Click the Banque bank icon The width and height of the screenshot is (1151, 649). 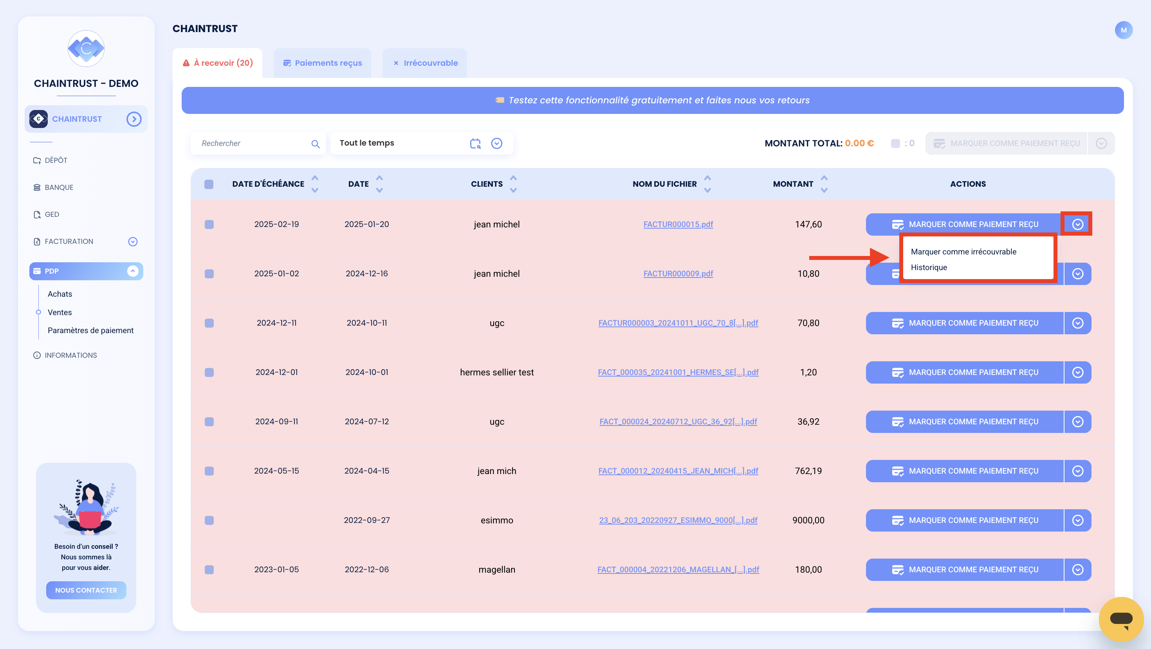(x=37, y=187)
